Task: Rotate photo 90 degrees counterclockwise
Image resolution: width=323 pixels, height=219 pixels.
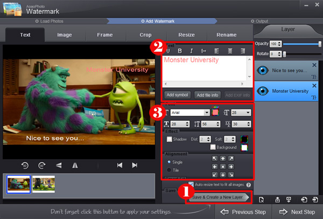Action: coord(25,166)
